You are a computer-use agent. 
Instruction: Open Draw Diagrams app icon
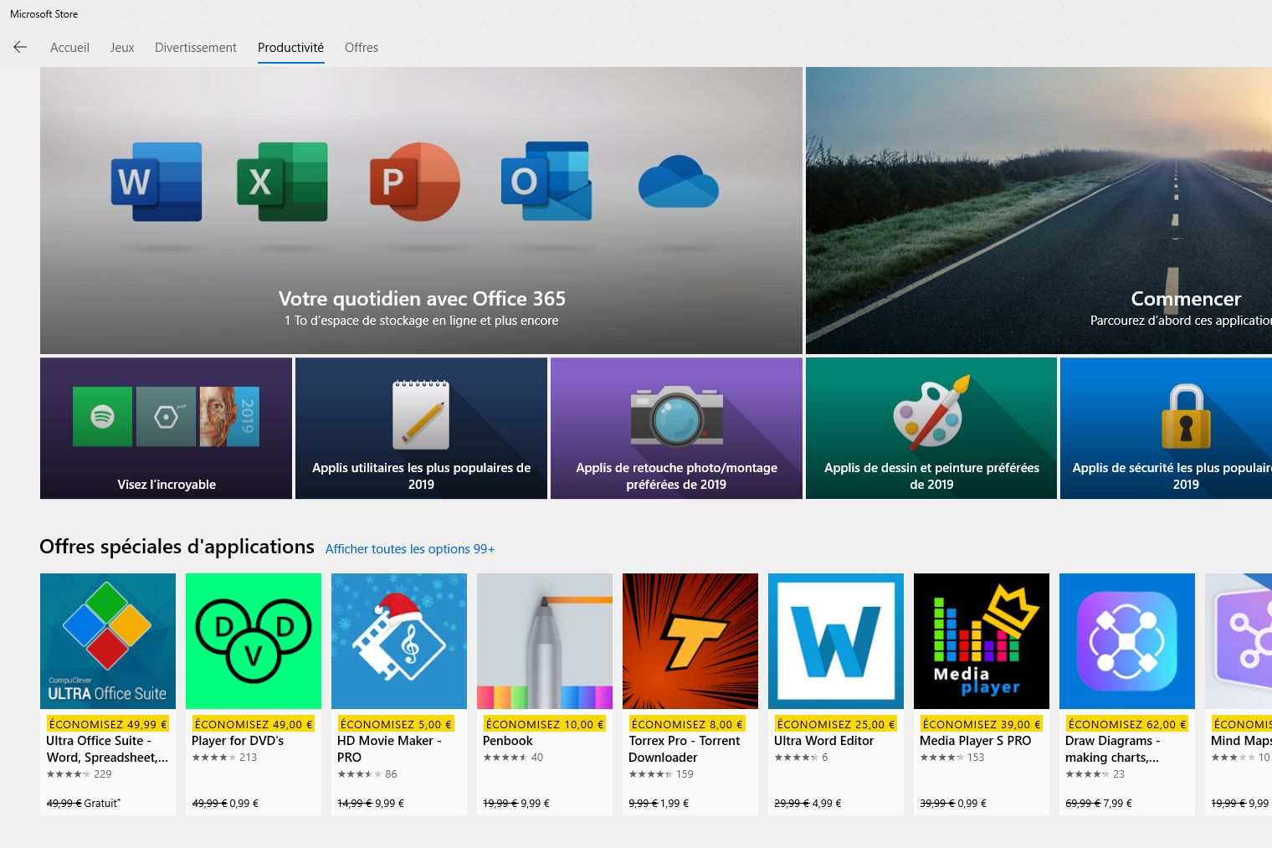click(1127, 641)
